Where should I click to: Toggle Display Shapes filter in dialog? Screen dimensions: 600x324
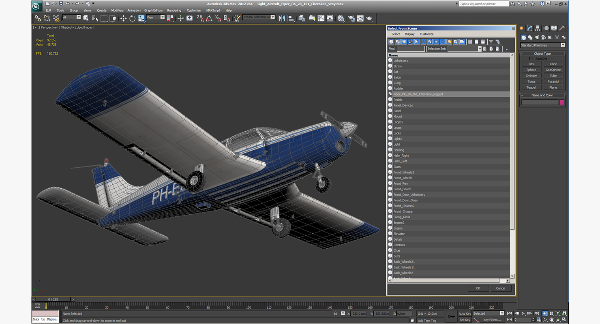point(398,41)
